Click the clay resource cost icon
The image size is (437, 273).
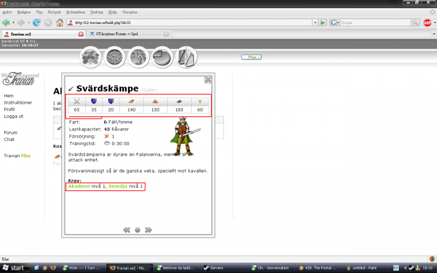pyautogui.click(x=155, y=102)
